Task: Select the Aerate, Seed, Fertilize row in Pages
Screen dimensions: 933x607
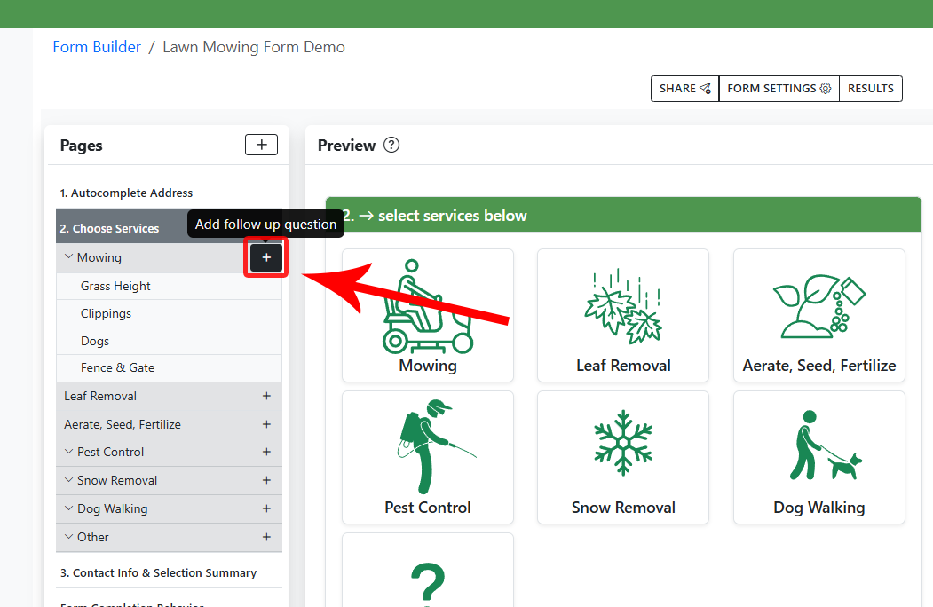Action: [169, 424]
